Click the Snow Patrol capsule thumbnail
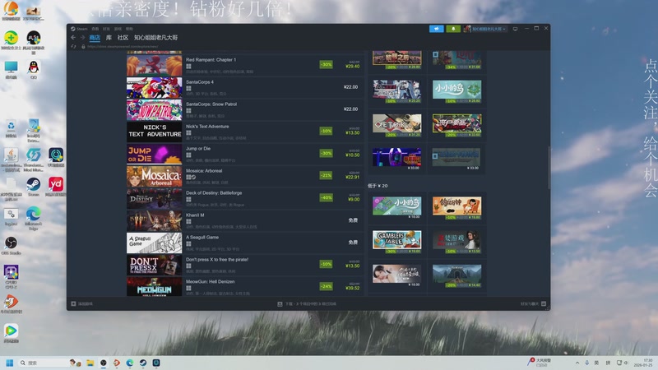Image resolution: width=658 pixels, height=370 pixels. (x=154, y=109)
